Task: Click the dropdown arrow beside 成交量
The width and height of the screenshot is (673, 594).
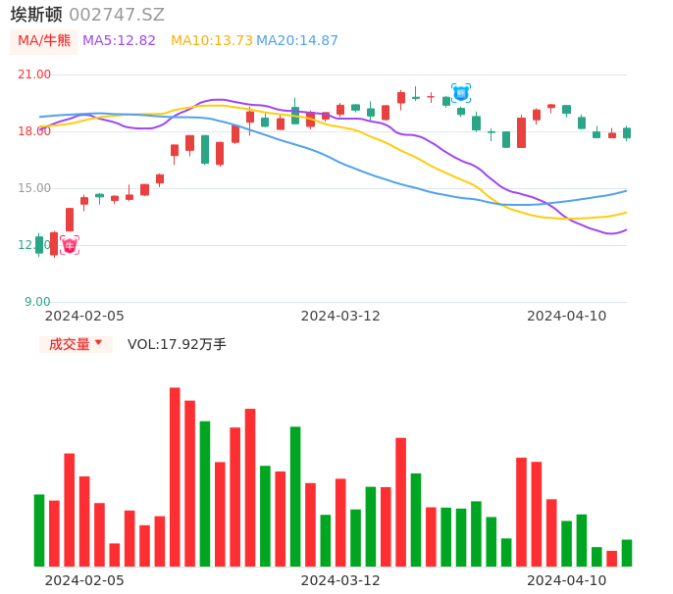Action: 98,343
